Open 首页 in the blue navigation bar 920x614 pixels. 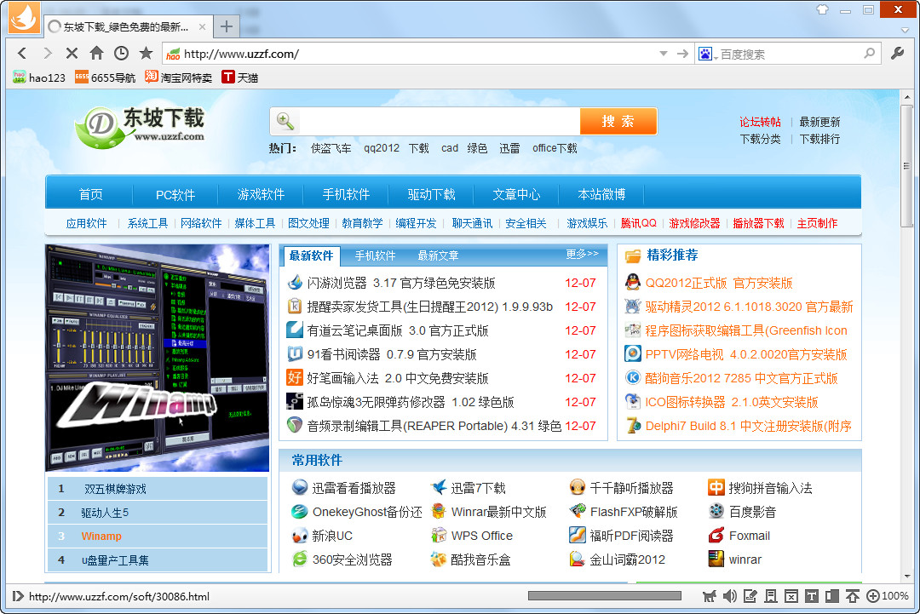[90, 194]
